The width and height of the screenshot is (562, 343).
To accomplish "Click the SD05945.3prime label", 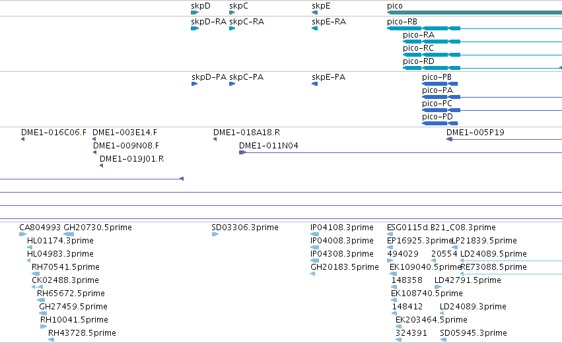I will 474,333.
